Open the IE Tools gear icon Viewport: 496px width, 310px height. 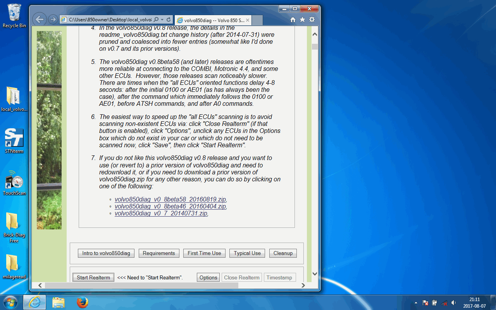click(312, 20)
